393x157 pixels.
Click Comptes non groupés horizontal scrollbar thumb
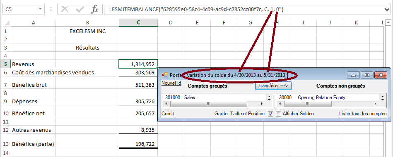pyautogui.click(x=307, y=104)
